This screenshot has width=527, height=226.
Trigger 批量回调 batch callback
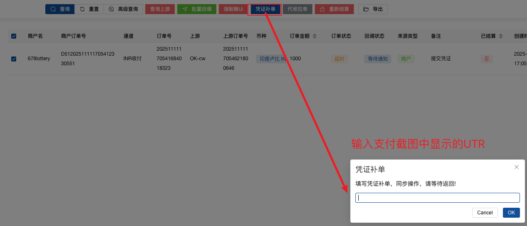tap(197, 9)
